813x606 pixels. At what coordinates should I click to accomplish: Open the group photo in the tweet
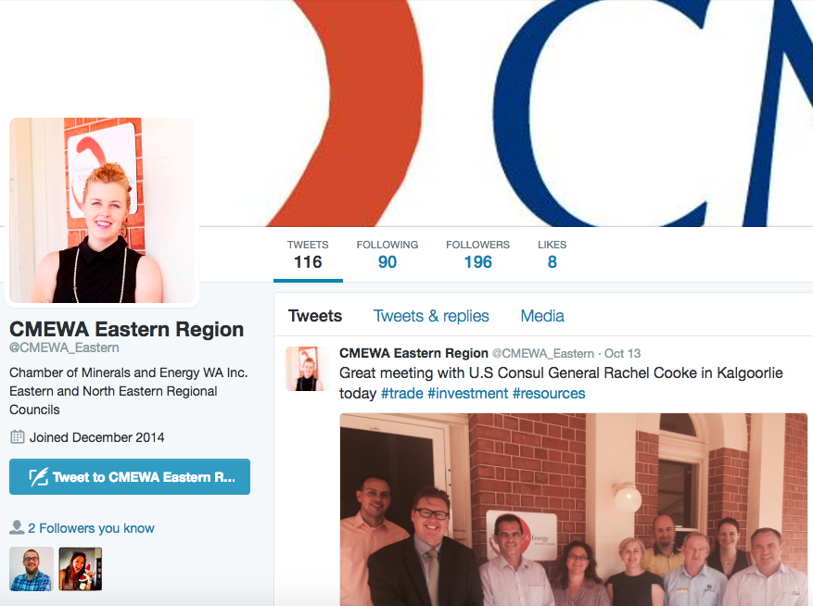574,510
